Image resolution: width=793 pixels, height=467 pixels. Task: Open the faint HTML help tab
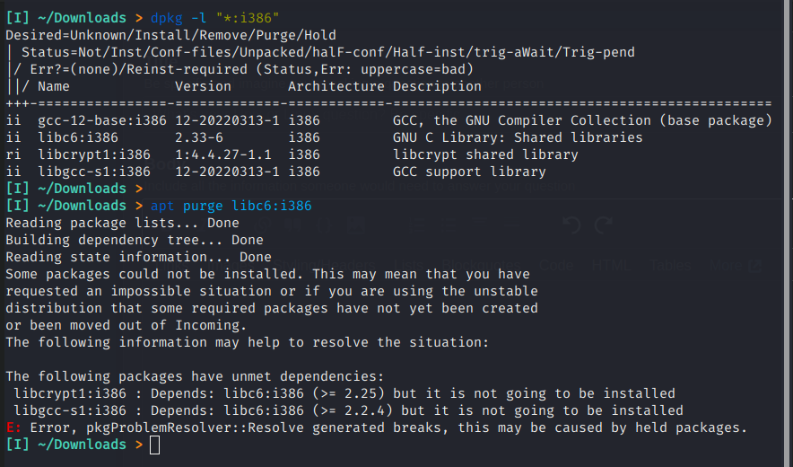tap(611, 266)
